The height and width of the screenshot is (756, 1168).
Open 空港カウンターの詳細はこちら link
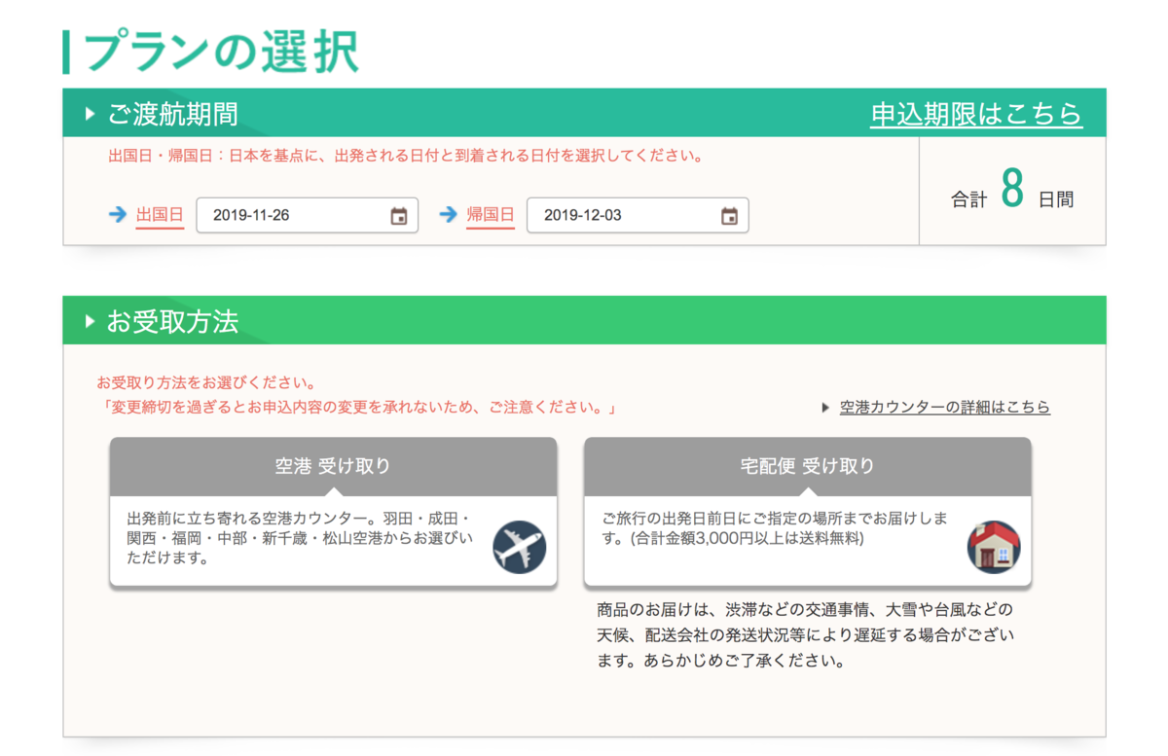click(944, 408)
